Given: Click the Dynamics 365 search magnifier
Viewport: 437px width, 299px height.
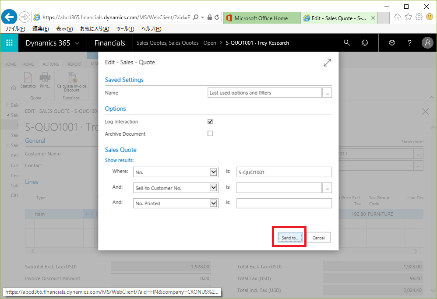Looking at the screenshot, I should coord(347,42).
